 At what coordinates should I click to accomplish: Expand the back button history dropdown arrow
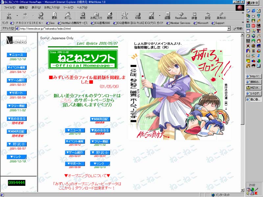(17, 16)
